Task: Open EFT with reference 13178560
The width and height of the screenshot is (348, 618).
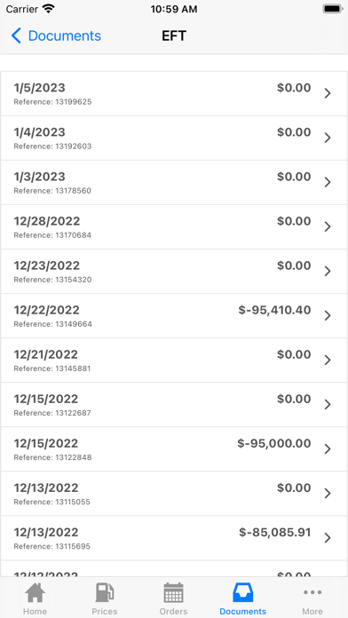Action: point(174,183)
